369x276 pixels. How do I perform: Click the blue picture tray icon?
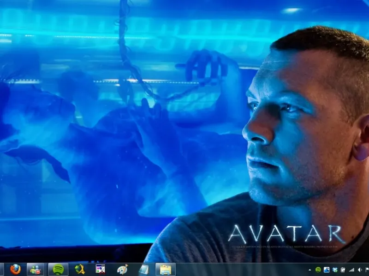point(327,270)
